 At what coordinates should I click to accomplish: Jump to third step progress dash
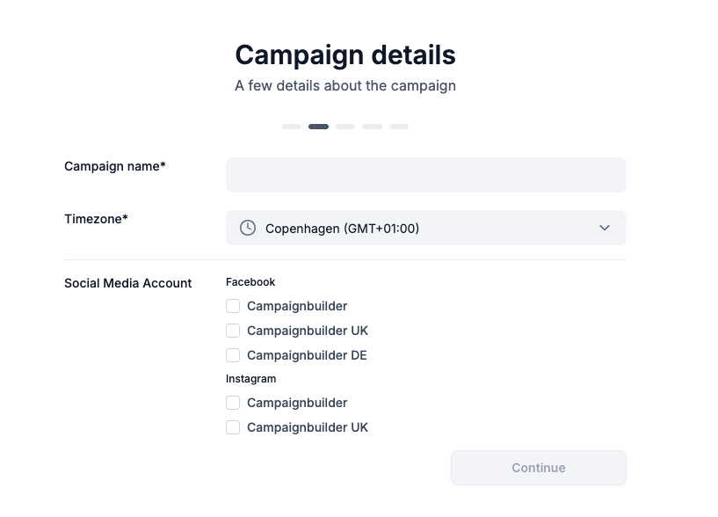pos(345,127)
